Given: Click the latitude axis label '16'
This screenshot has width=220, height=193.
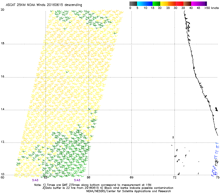Looking at the screenshot, I should pyautogui.click(x=2, y=77).
